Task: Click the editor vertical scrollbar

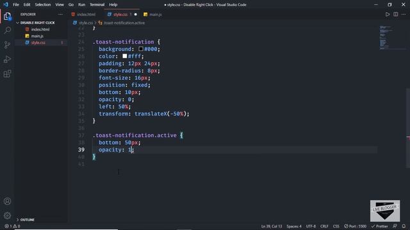Action: coord(408,128)
